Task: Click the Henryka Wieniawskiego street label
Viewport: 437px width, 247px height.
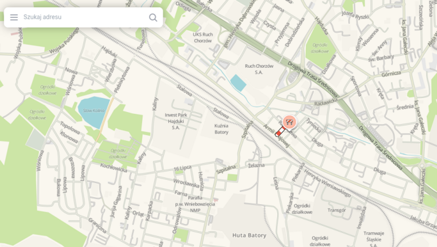Action: click(x=327, y=183)
